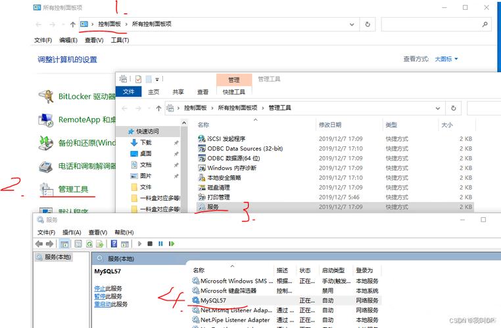Sort services by 登录为 column header
501x328 pixels.
(x=367, y=270)
